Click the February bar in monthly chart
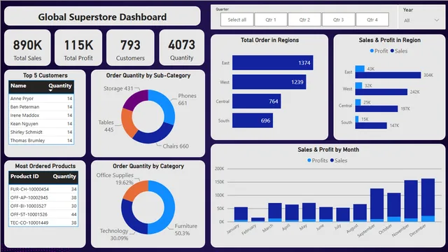This screenshot has width=448, height=252. coord(258,219)
